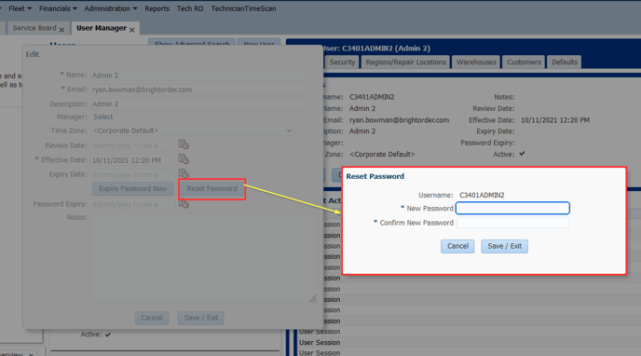
Task: Click Save / Exit in Reset Password dialog
Action: click(x=504, y=246)
